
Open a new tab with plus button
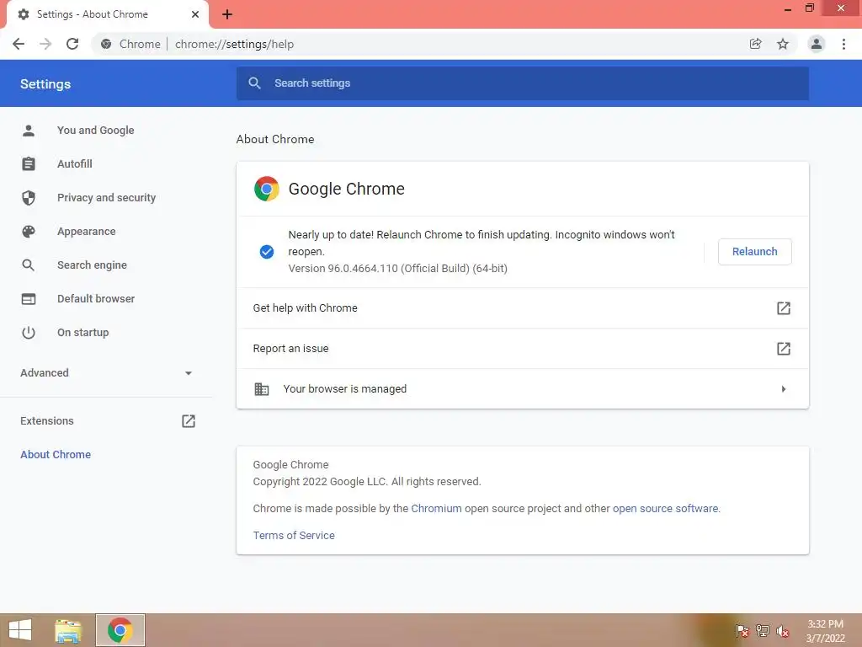tap(227, 14)
